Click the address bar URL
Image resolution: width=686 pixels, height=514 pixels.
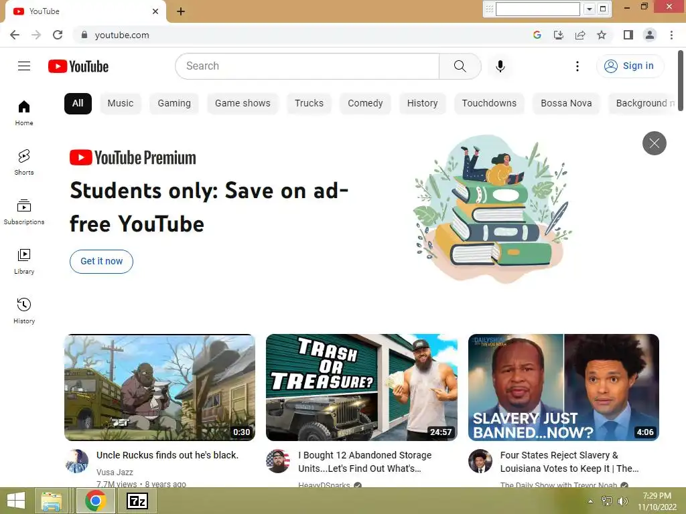122,35
